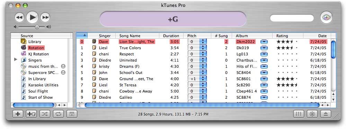Adjust the volume slider knob
The height and width of the screenshot is (129, 346).
tap(37, 27)
